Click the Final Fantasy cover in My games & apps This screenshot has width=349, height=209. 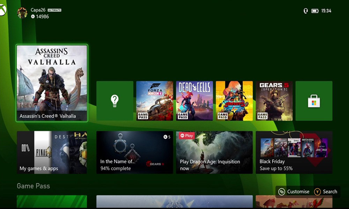tap(43, 152)
